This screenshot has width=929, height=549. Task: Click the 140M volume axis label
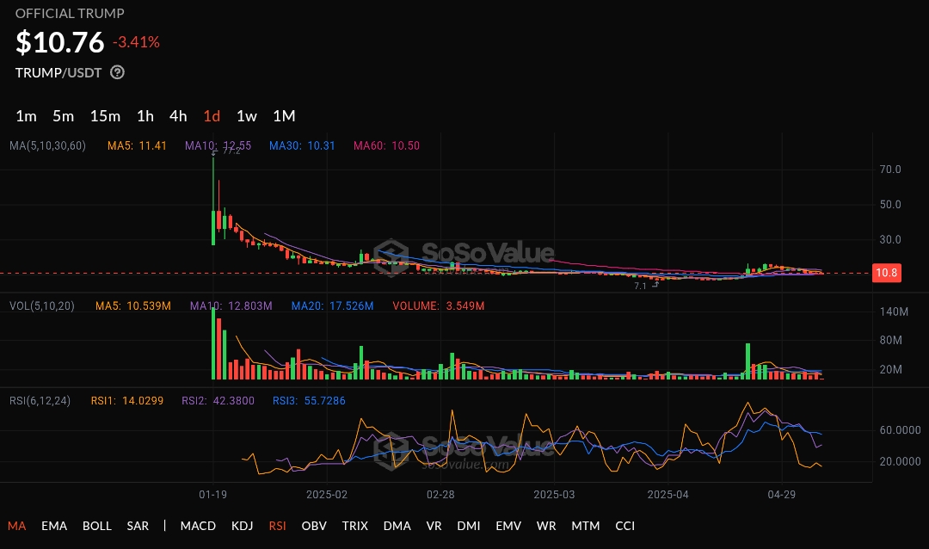pyautogui.click(x=894, y=312)
